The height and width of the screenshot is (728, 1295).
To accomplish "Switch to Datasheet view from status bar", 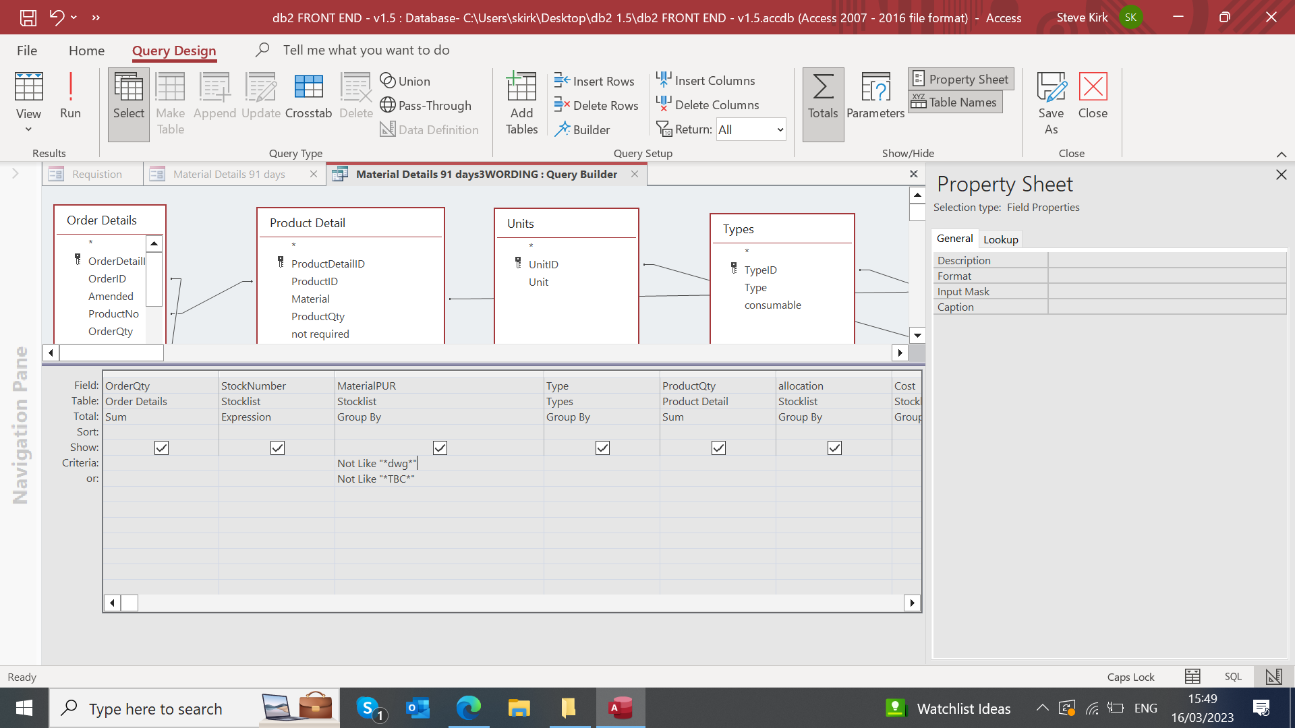I will 1192,677.
